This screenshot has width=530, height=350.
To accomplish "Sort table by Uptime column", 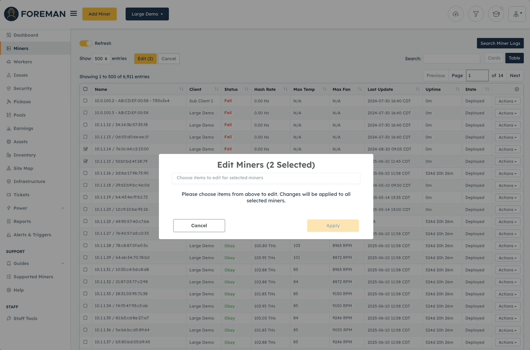I will tap(442, 89).
